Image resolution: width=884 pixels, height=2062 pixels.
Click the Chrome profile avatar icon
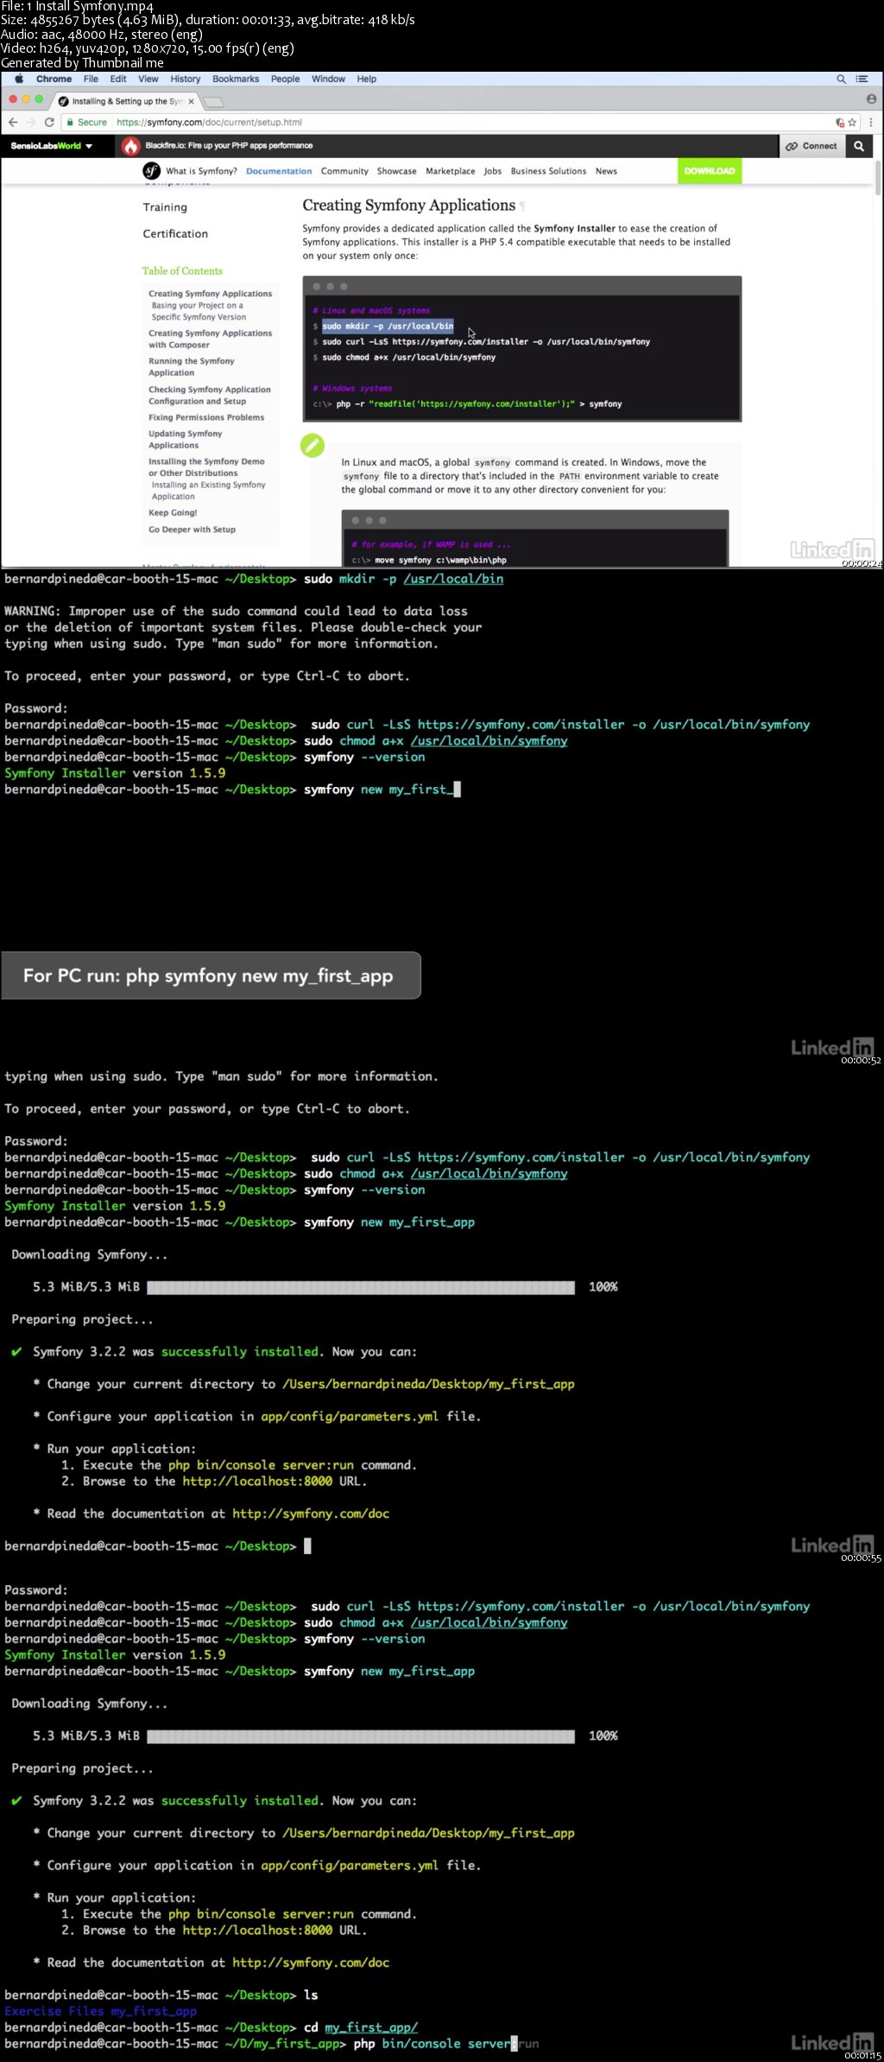click(871, 99)
